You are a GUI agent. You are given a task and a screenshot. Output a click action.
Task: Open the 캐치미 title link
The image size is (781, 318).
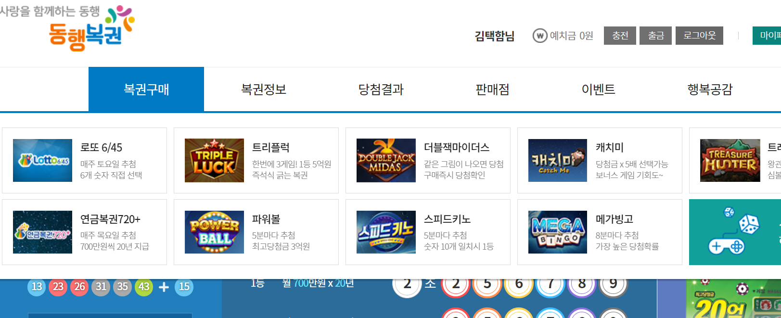[610, 147]
